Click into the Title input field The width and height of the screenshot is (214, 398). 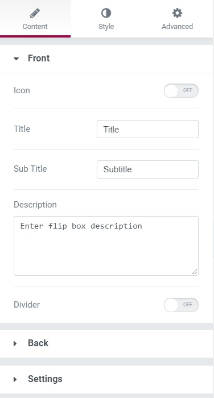coord(147,129)
